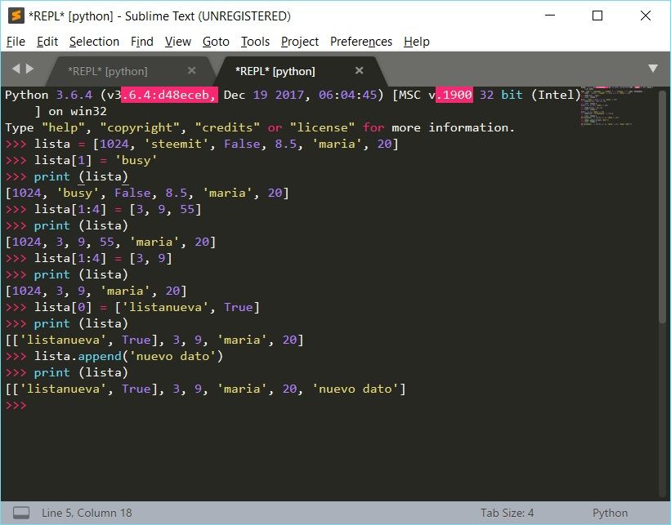Click output [1024, 'busy', False, 8.5...
The width and height of the screenshot is (671, 525).
[147, 193]
